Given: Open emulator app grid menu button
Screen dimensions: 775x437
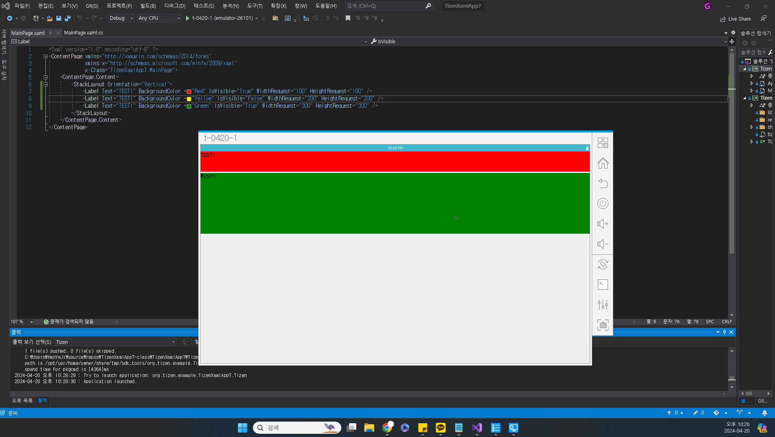Looking at the screenshot, I should click(x=603, y=143).
